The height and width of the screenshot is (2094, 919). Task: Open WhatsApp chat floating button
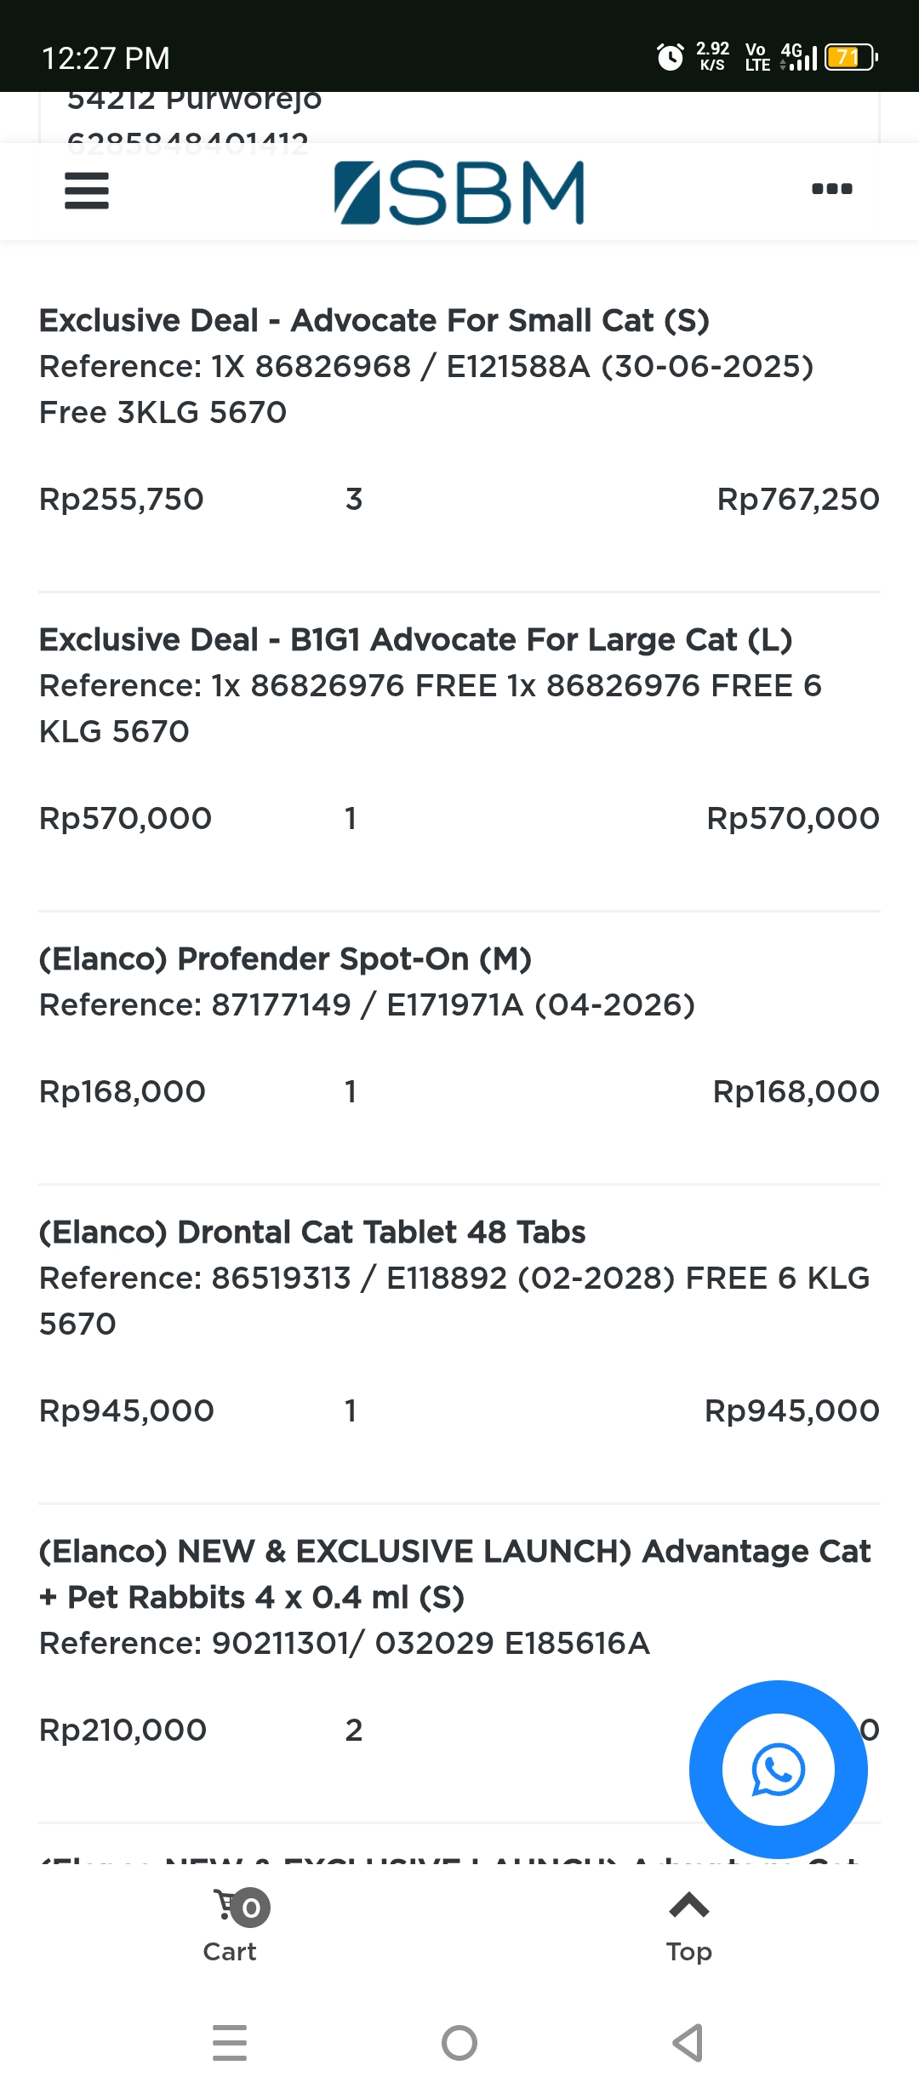(x=779, y=1770)
